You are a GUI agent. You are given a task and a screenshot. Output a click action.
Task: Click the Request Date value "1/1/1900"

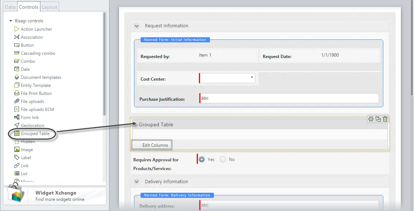(x=330, y=55)
